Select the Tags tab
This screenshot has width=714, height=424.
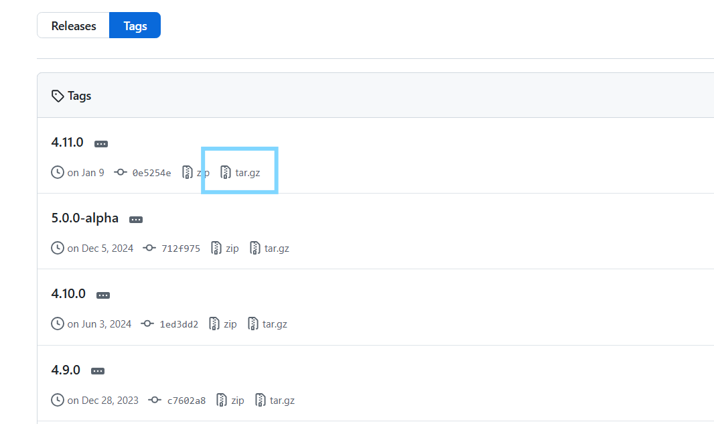(135, 25)
